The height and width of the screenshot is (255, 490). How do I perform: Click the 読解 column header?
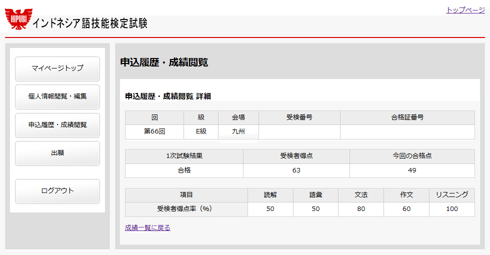point(270,195)
